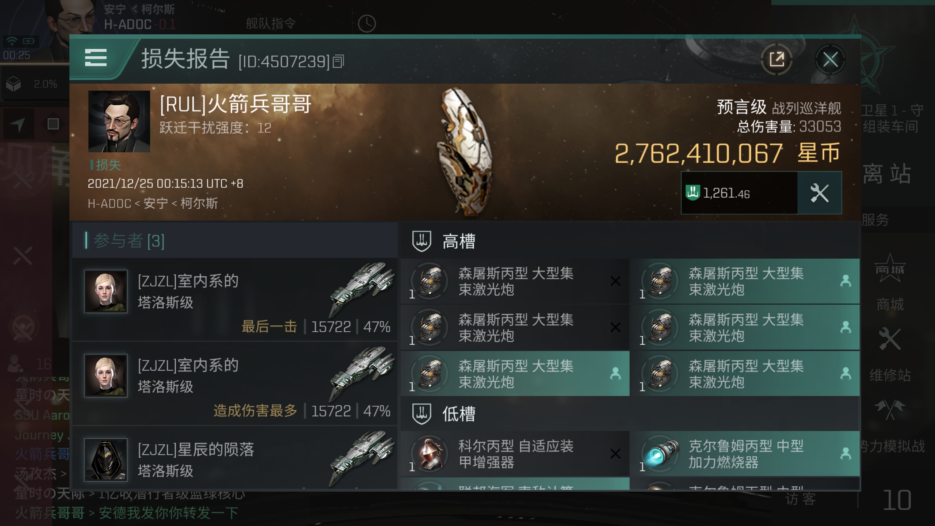Click the navigation arrow icon on left panel
935x526 pixels.
coord(17,124)
